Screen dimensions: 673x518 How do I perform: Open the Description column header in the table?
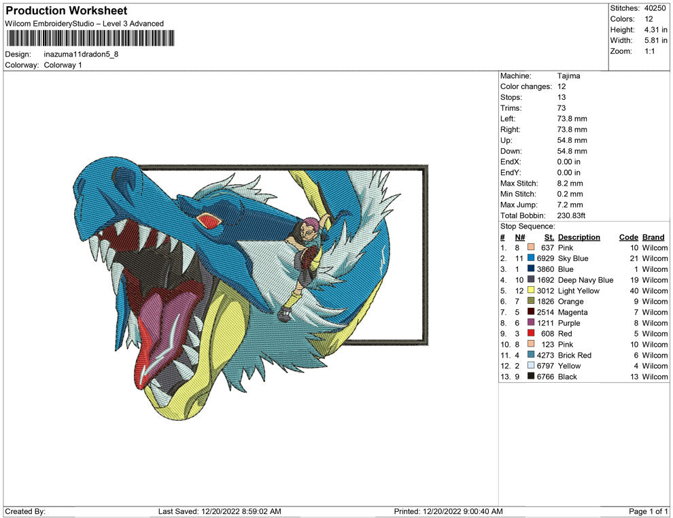[x=579, y=237]
